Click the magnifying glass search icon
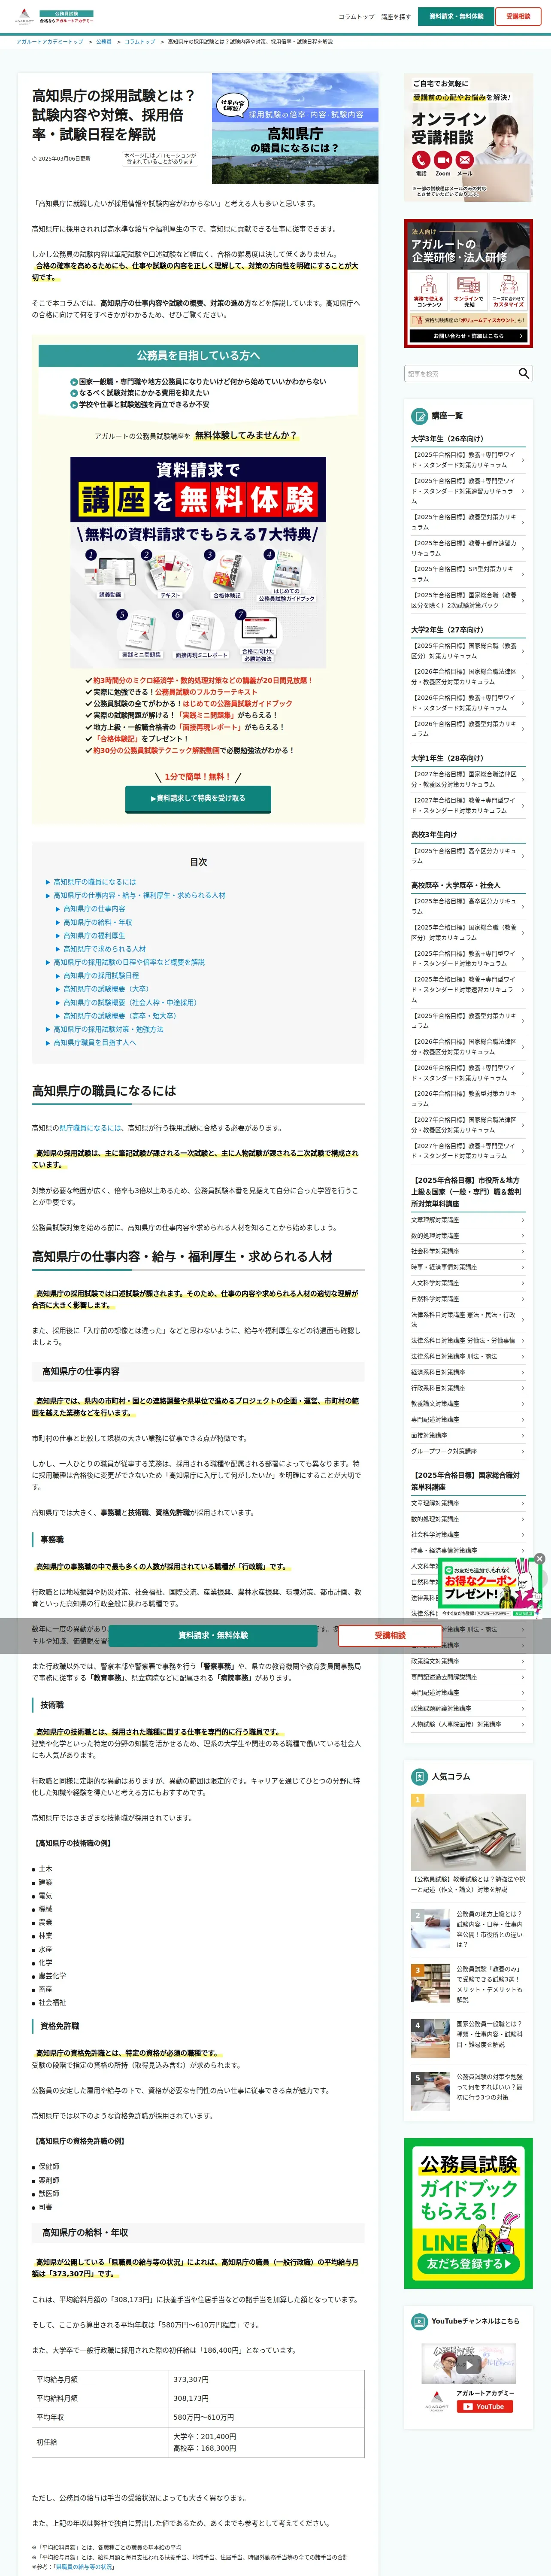Viewport: 551px width, 2576px height. (x=524, y=373)
